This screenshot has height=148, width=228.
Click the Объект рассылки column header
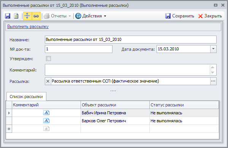point(115,105)
